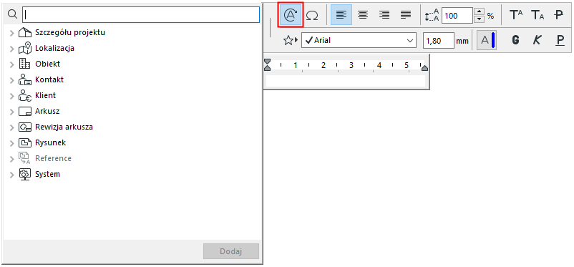Align text right
Viewport: 574px width, 267px height.
[384, 14]
